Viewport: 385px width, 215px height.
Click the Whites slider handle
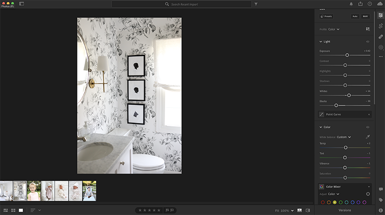pyautogui.click(x=349, y=95)
